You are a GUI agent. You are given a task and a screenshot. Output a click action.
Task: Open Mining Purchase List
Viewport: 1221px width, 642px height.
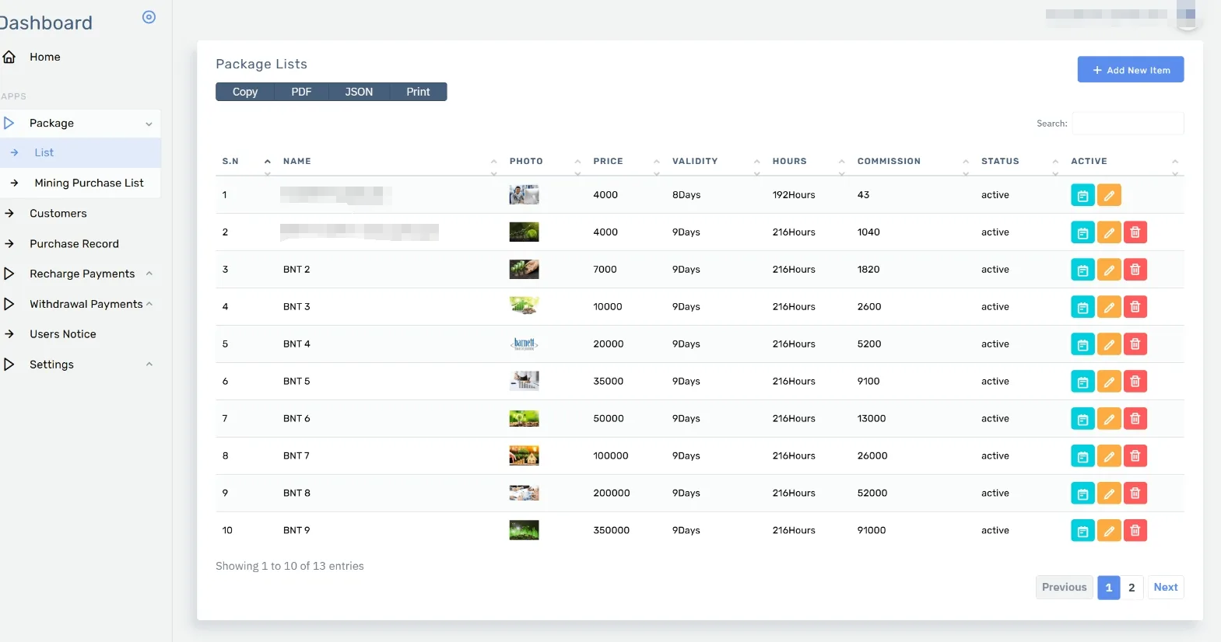point(89,183)
